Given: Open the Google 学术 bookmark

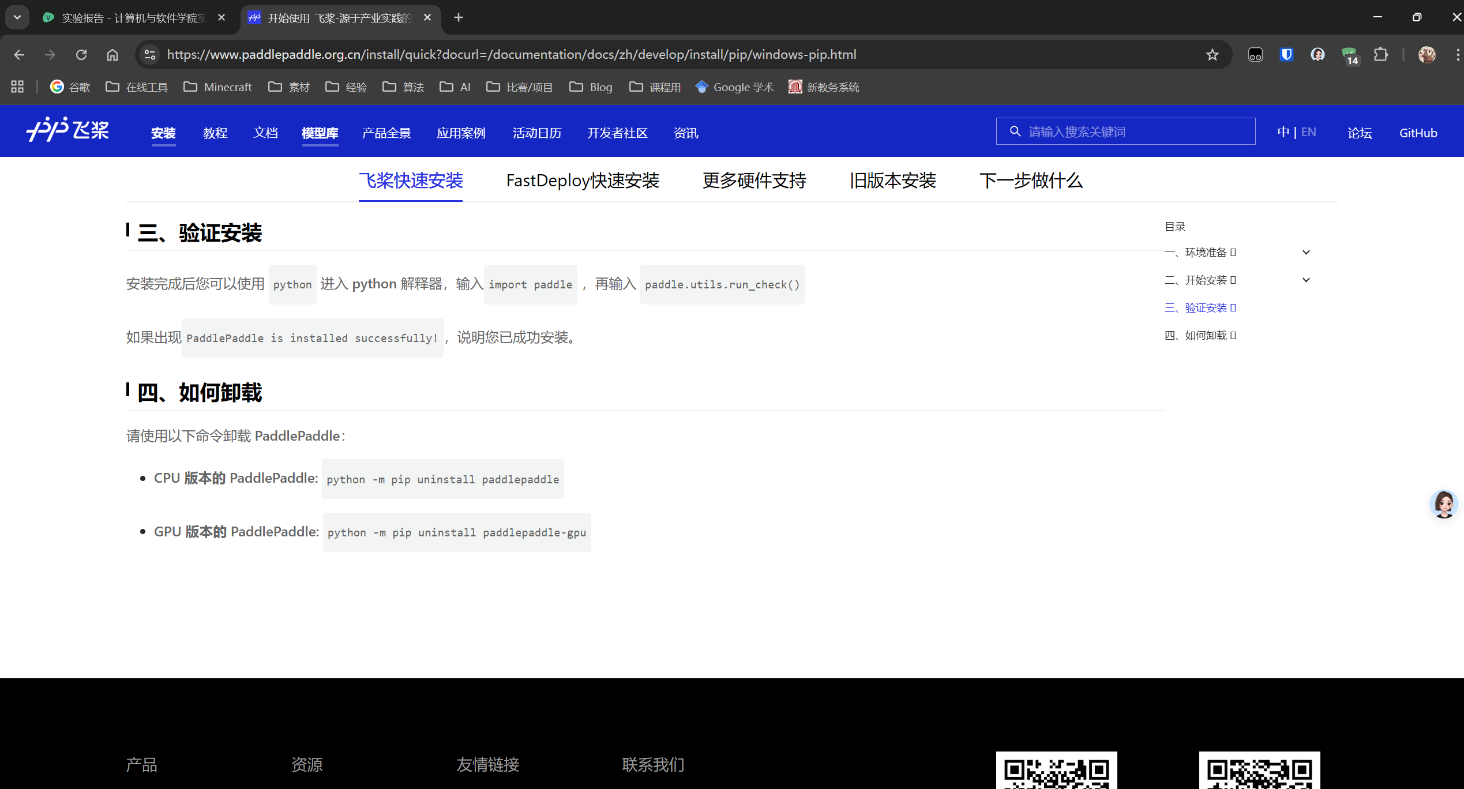Looking at the screenshot, I should pos(734,87).
